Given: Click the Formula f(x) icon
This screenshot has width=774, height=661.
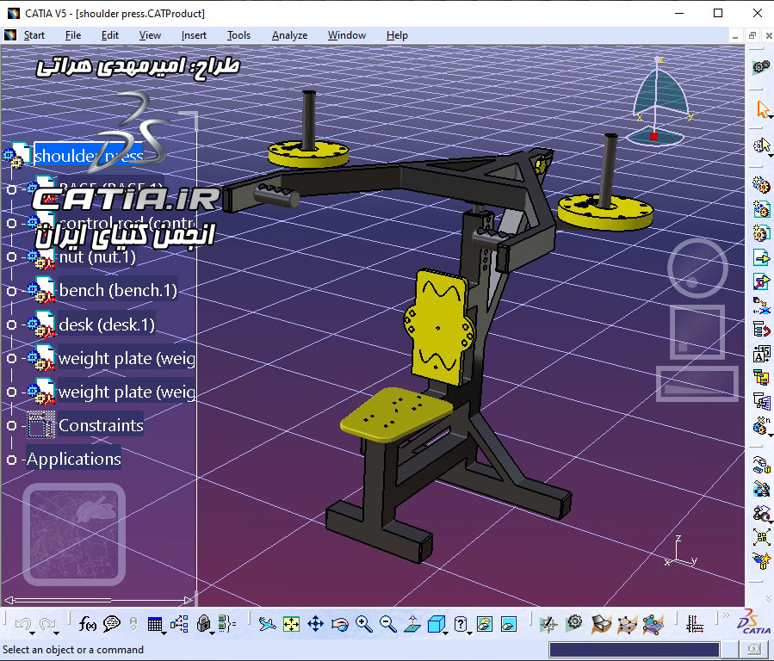Looking at the screenshot, I should [x=87, y=624].
